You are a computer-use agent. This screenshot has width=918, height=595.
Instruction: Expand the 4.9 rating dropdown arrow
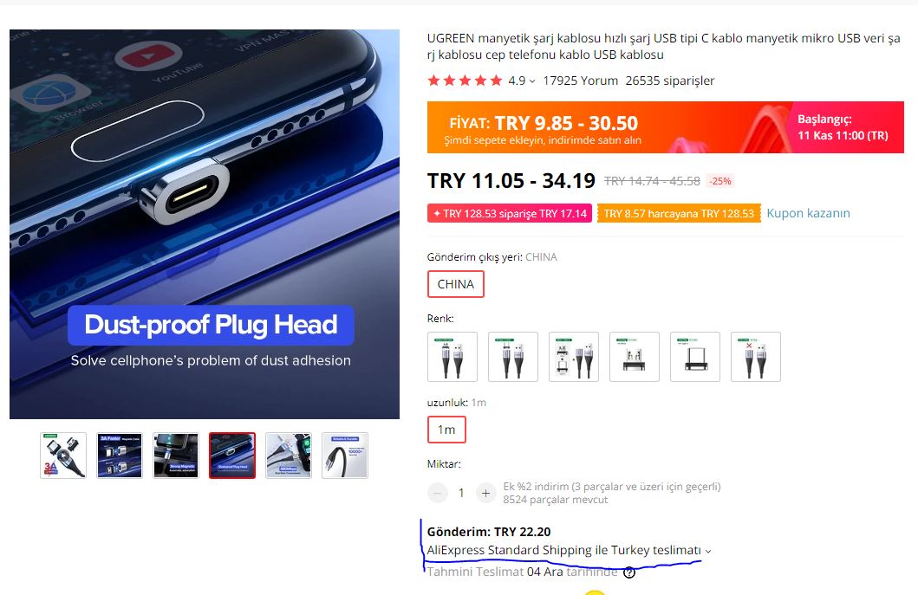532,81
